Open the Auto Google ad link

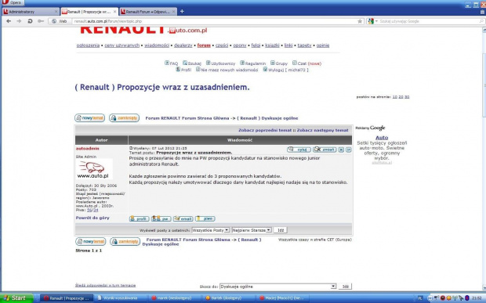pos(382,138)
